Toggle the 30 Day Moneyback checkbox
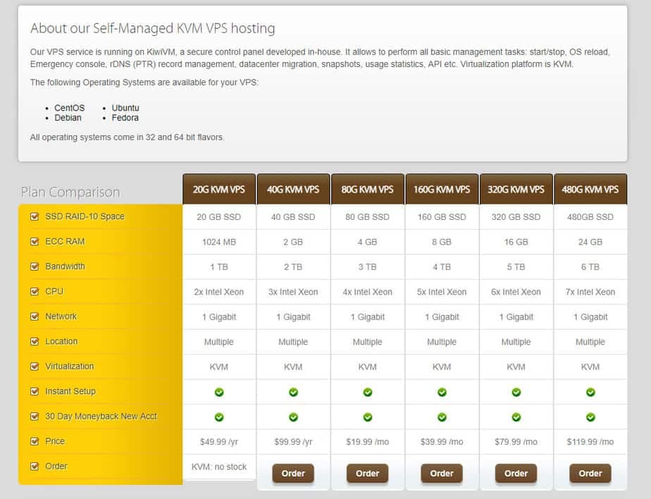 click(35, 417)
